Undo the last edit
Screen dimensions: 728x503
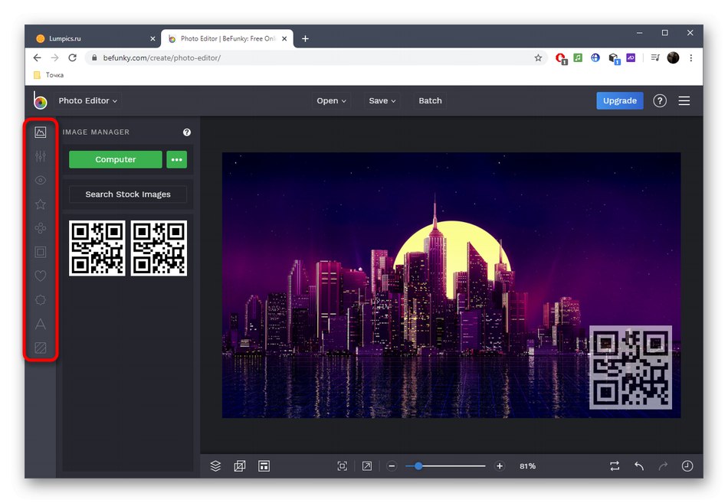(639, 466)
